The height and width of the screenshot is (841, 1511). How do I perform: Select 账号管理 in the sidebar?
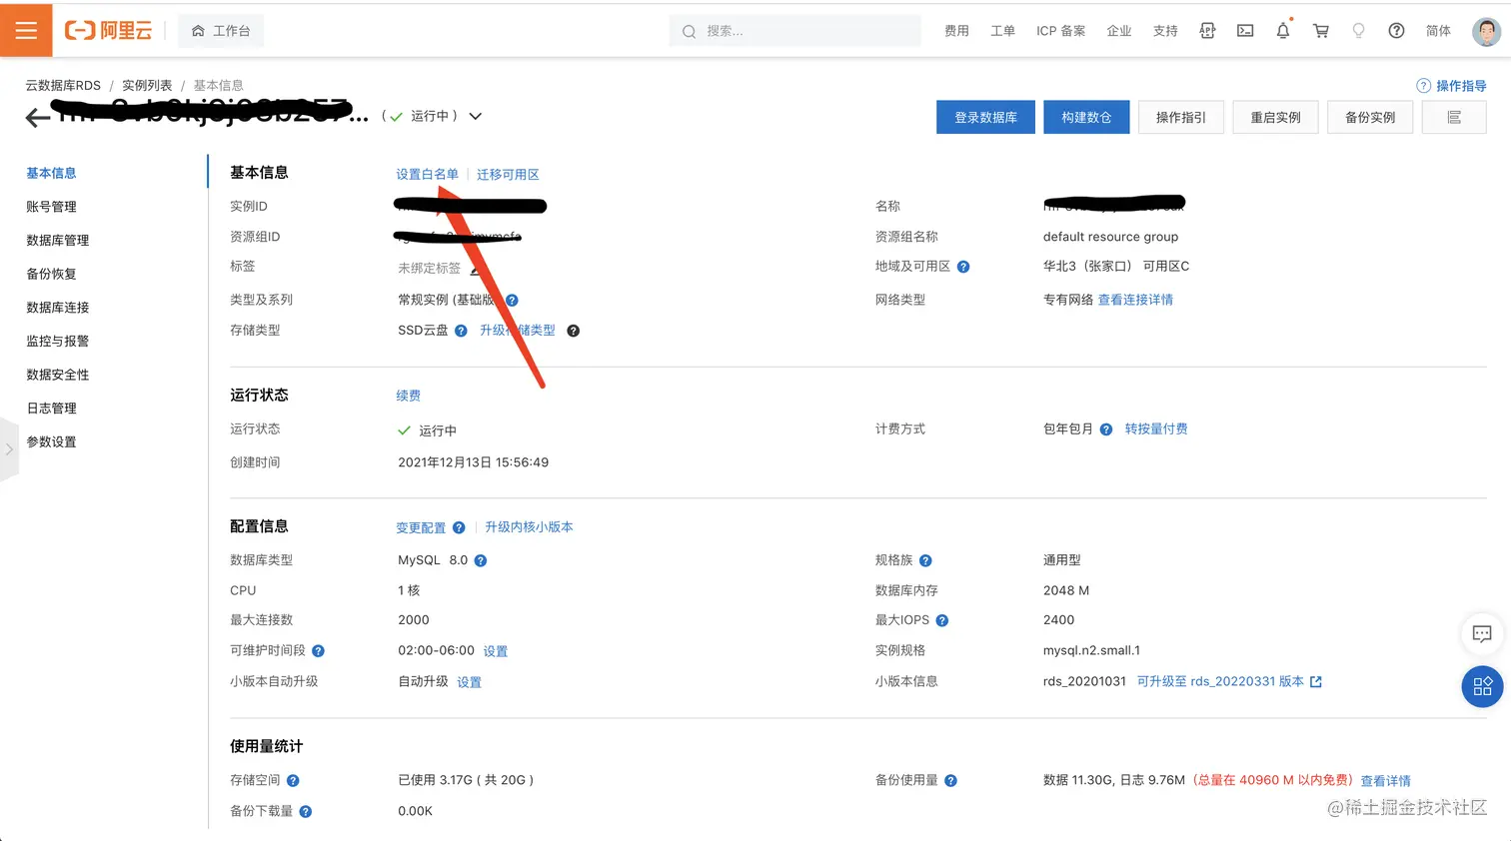(x=51, y=207)
